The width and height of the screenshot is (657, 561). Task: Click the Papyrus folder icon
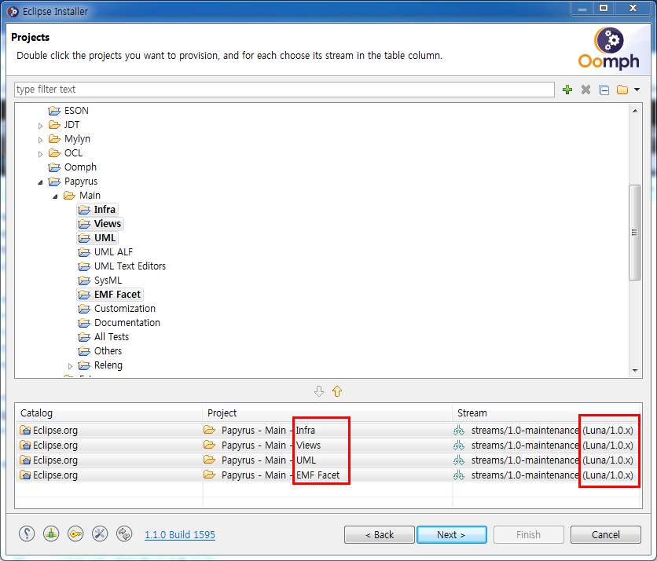coord(54,181)
